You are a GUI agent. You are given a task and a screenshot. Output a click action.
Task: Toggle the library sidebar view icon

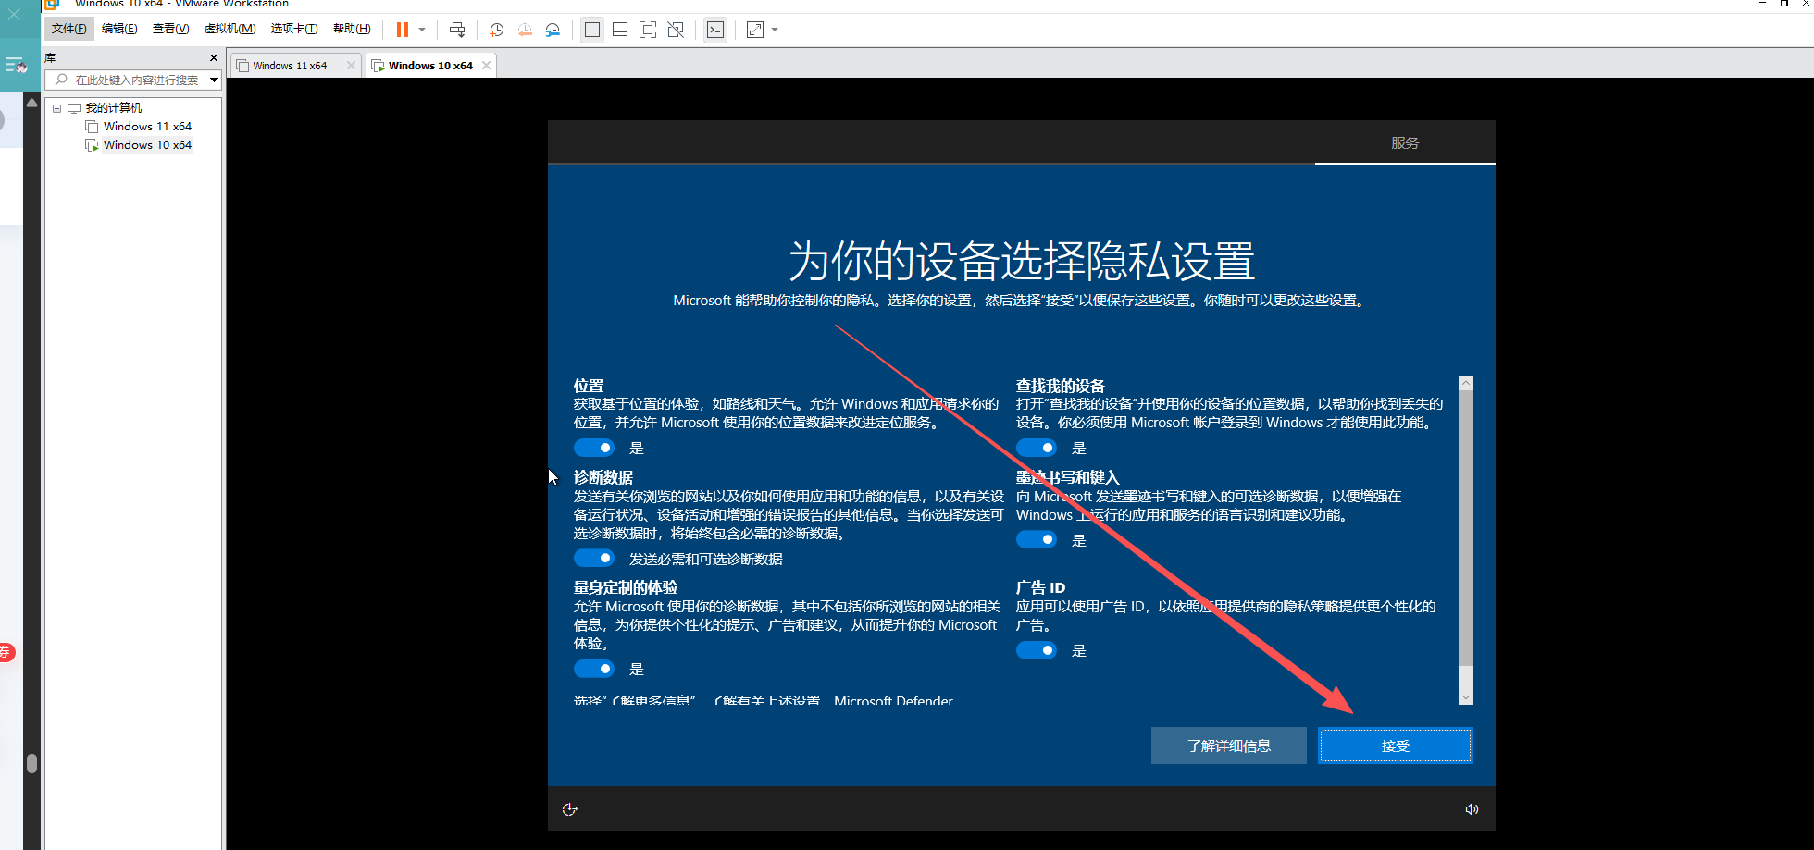[592, 30]
